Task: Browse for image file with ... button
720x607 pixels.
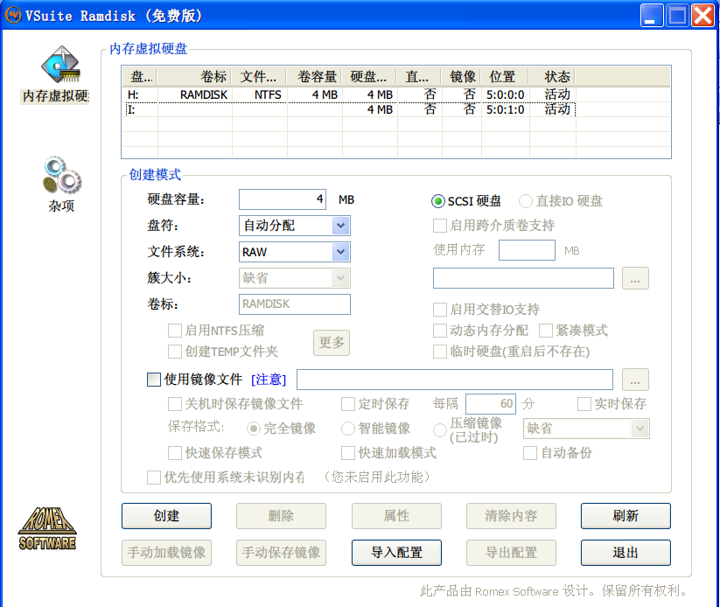Action: click(635, 380)
